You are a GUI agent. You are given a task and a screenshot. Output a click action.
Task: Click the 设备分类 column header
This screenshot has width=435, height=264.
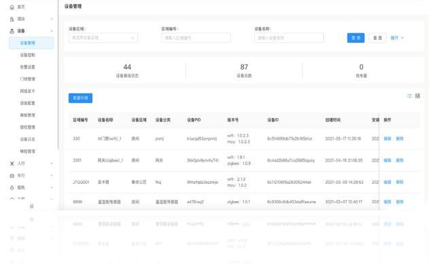[x=163, y=120]
